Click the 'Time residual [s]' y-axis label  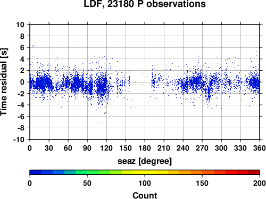point(4,82)
